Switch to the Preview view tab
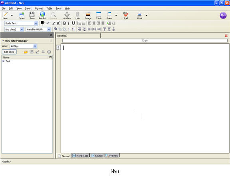Viewport: 230px width, 178px height. pyautogui.click(x=112, y=156)
